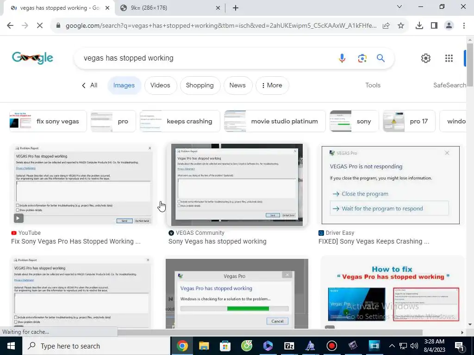Open SafeSearch dropdown
The image size is (474, 355).
pyautogui.click(x=449, y=85)
